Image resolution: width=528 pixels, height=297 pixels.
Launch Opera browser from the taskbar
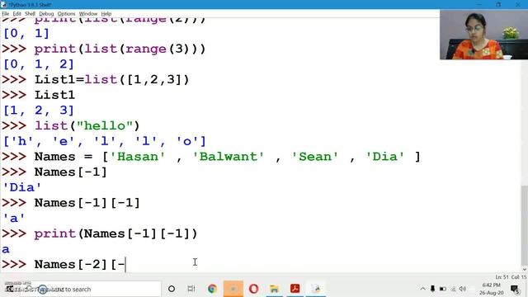pos(253,289)
